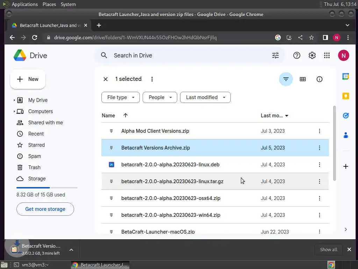Open Contacts side panel
This screenshot has height=269, width=358.
coord(346,135)
